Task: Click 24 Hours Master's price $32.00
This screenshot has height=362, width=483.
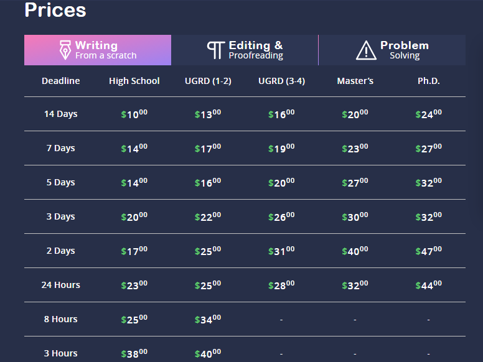Action: click(x=355, y=285)
